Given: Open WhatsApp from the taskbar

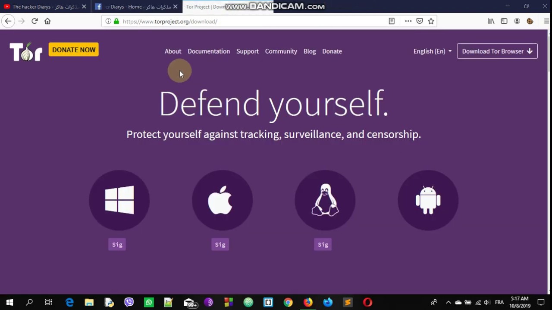Looking at the screenshot, I should tap(149, 302).
